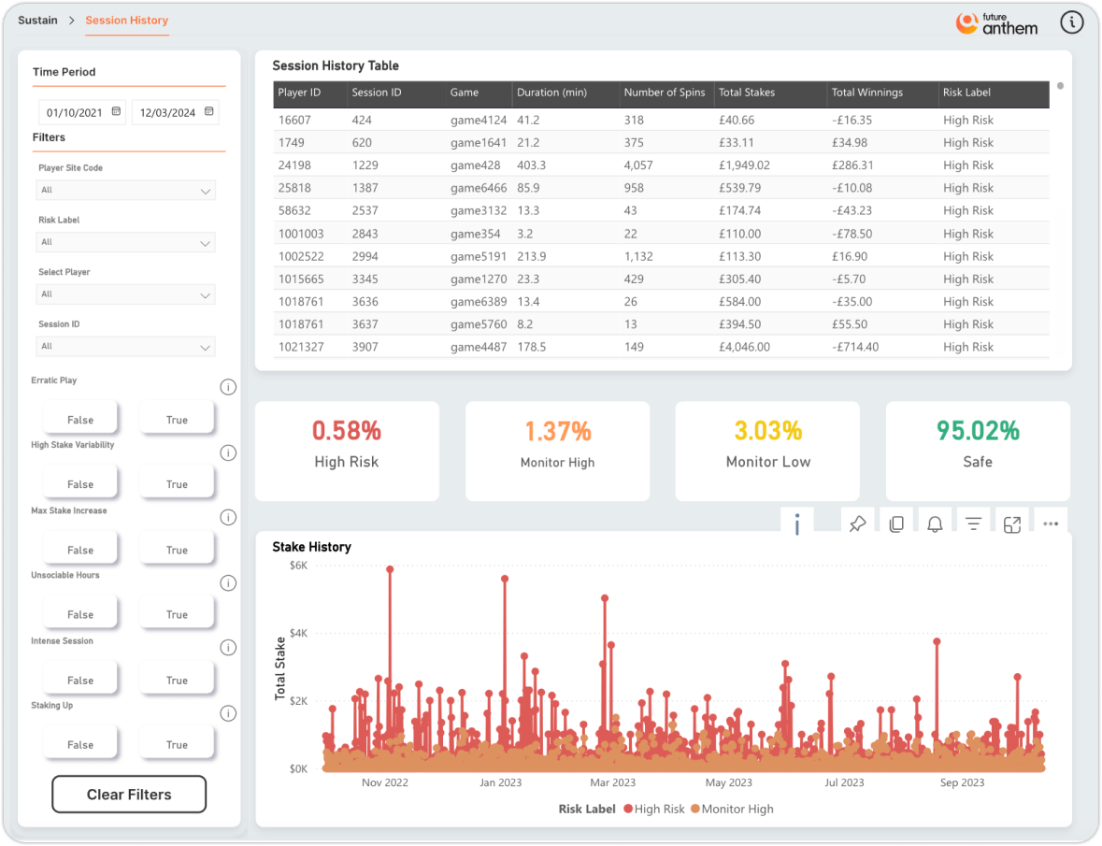Click start date field 01/10/2021
The height and width of the screenshot is (846, 1102).
point(81,112)
